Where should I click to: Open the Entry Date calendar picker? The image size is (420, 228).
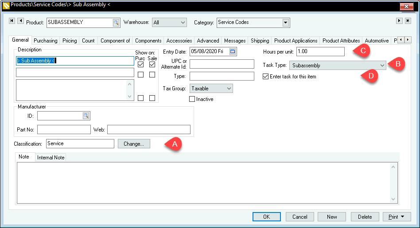pyautogui.click(x=233, y=52)
